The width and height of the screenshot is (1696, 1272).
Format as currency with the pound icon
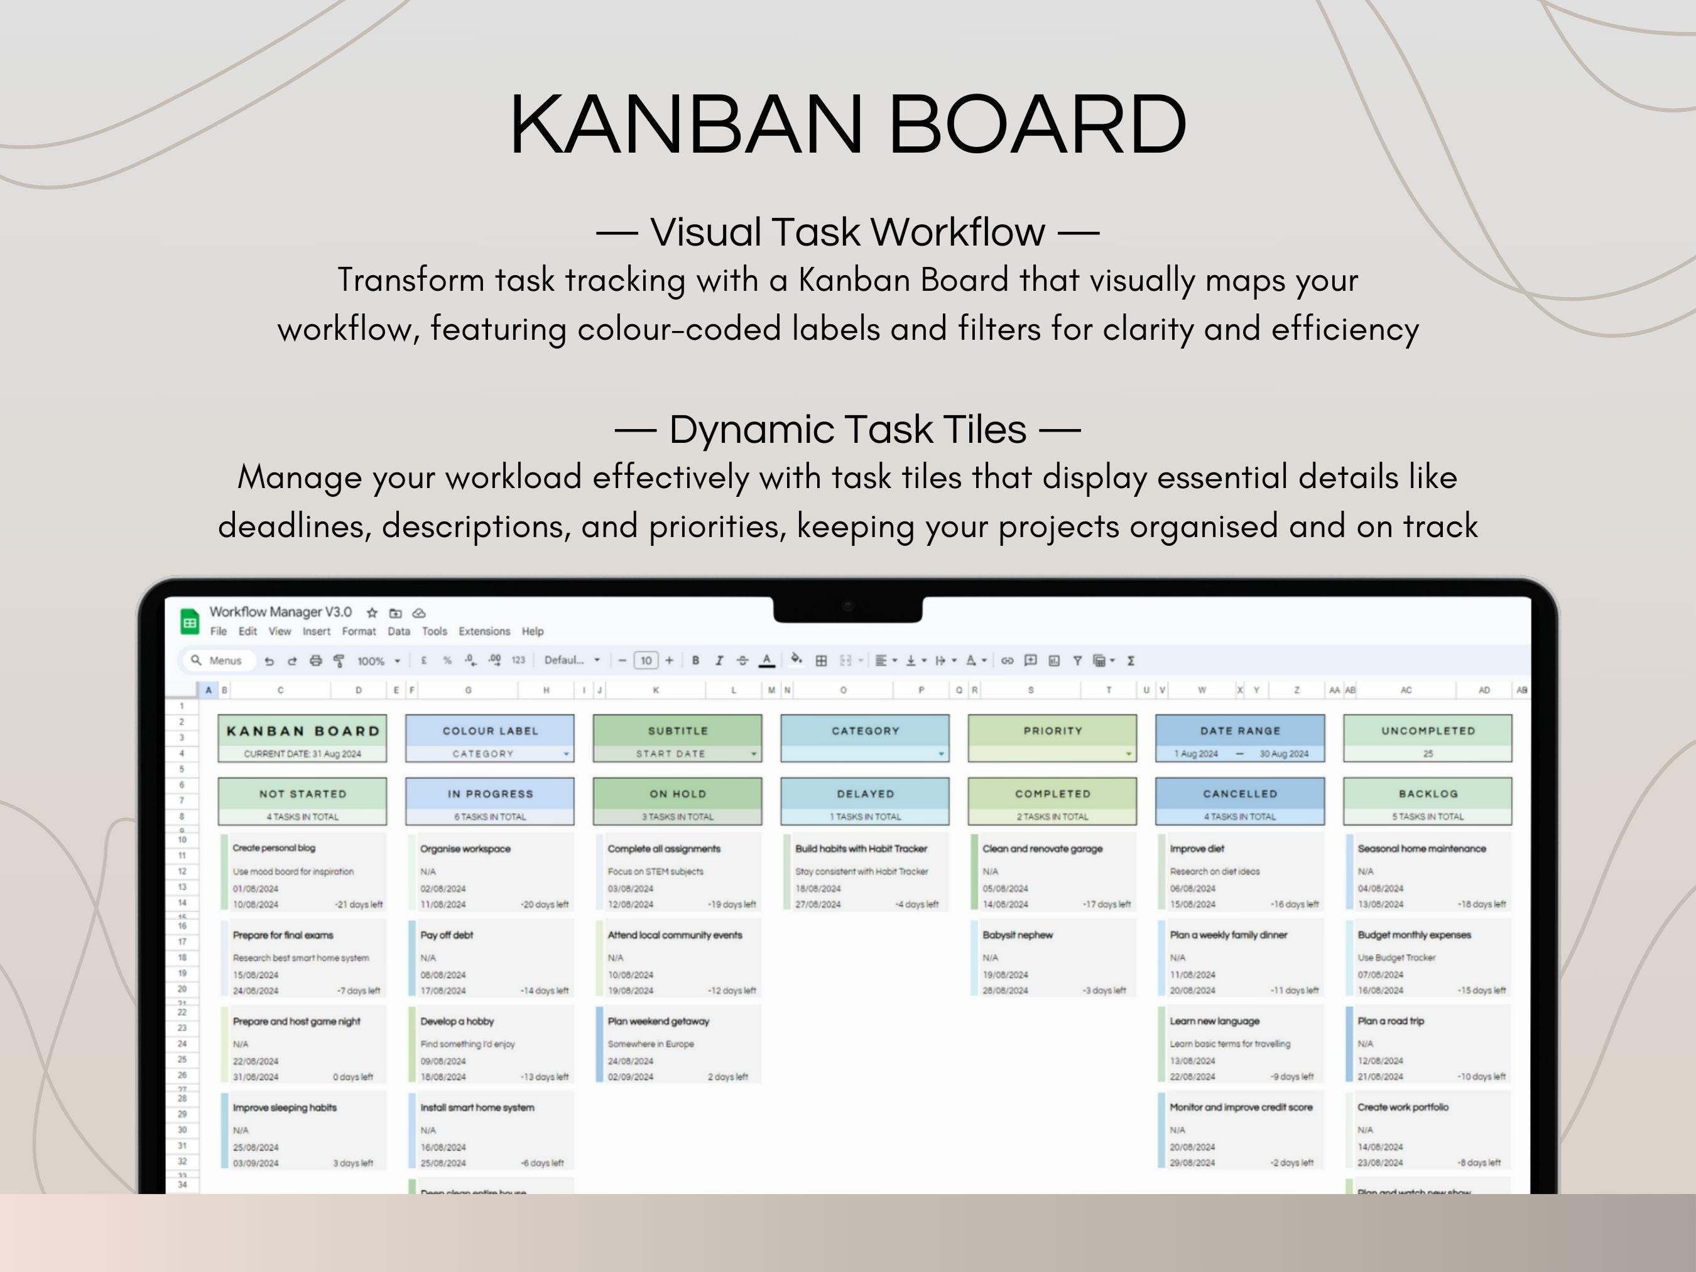tap(423, 660)
